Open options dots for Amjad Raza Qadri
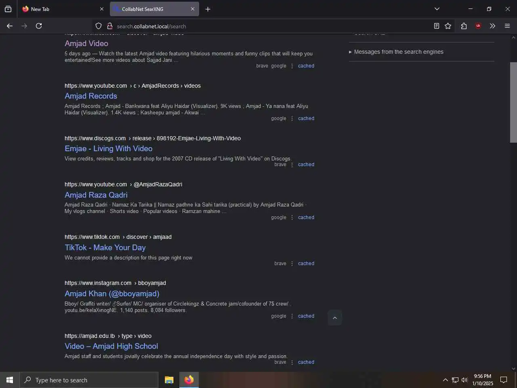Image resolution: width=517 pixels, height=388 pixels. click(x=292, y=217)
